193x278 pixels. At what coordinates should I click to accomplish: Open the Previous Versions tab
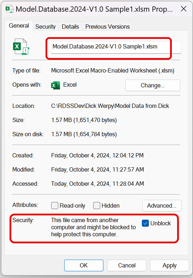[107, 27]
